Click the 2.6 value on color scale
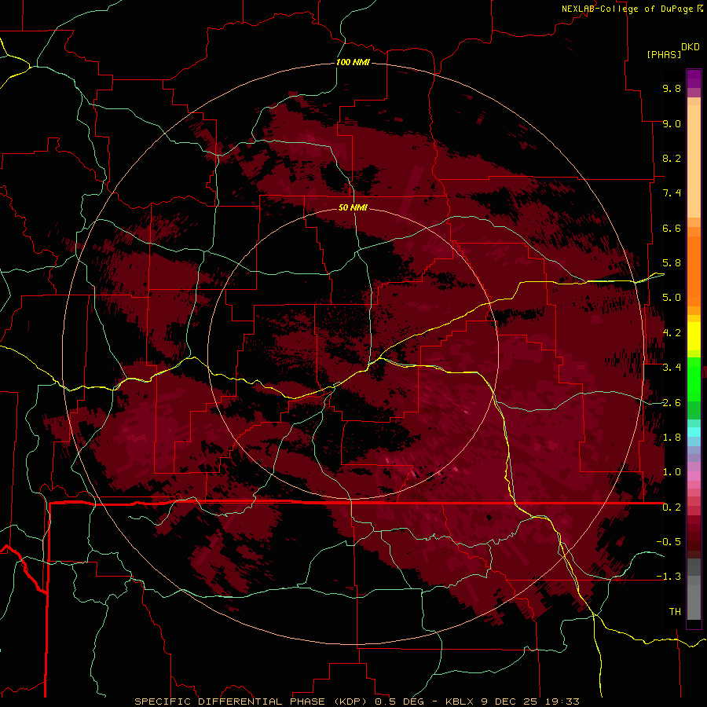 pos(672,403)
